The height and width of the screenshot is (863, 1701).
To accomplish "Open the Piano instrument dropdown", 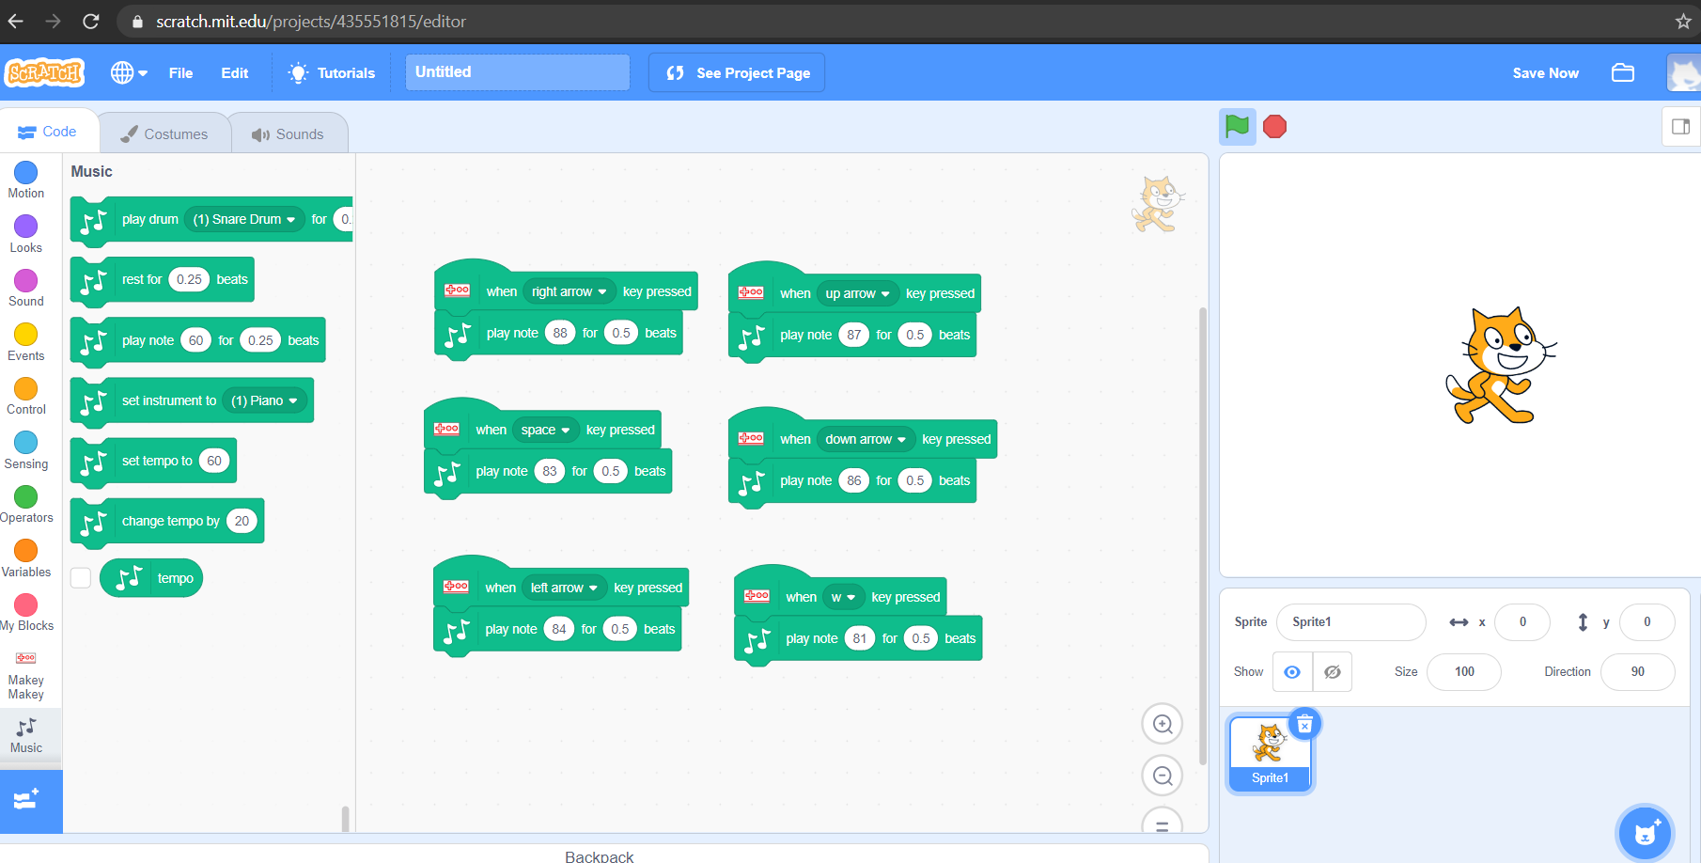I will (264, 400).
